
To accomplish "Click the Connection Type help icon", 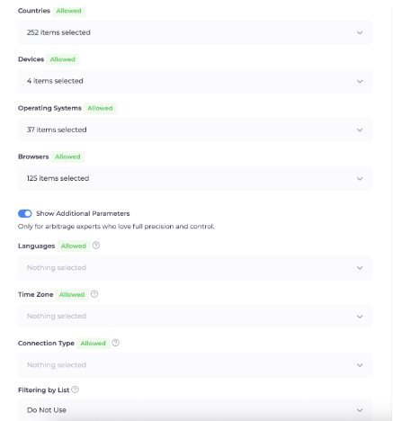I will (115, 343).
